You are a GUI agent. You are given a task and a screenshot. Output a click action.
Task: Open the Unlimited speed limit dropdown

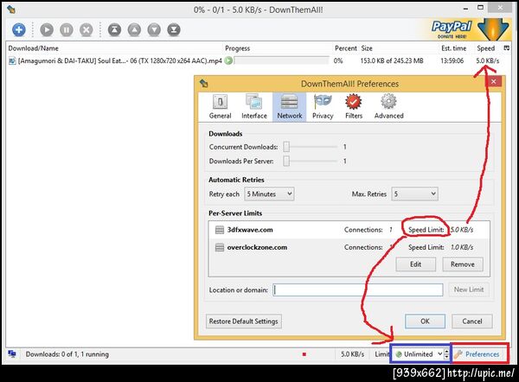(x=419, y=354)
